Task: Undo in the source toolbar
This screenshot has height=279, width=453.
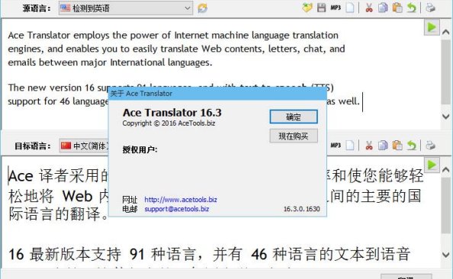Action: pos(411,8)
